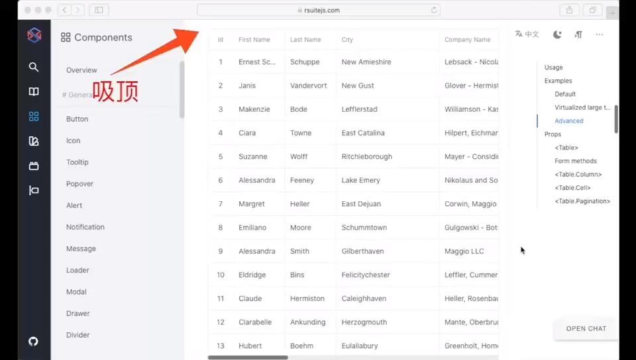Click cell 'New Amieshire'
The width and height of the screenshot is (636, 360).
(366, 62)
